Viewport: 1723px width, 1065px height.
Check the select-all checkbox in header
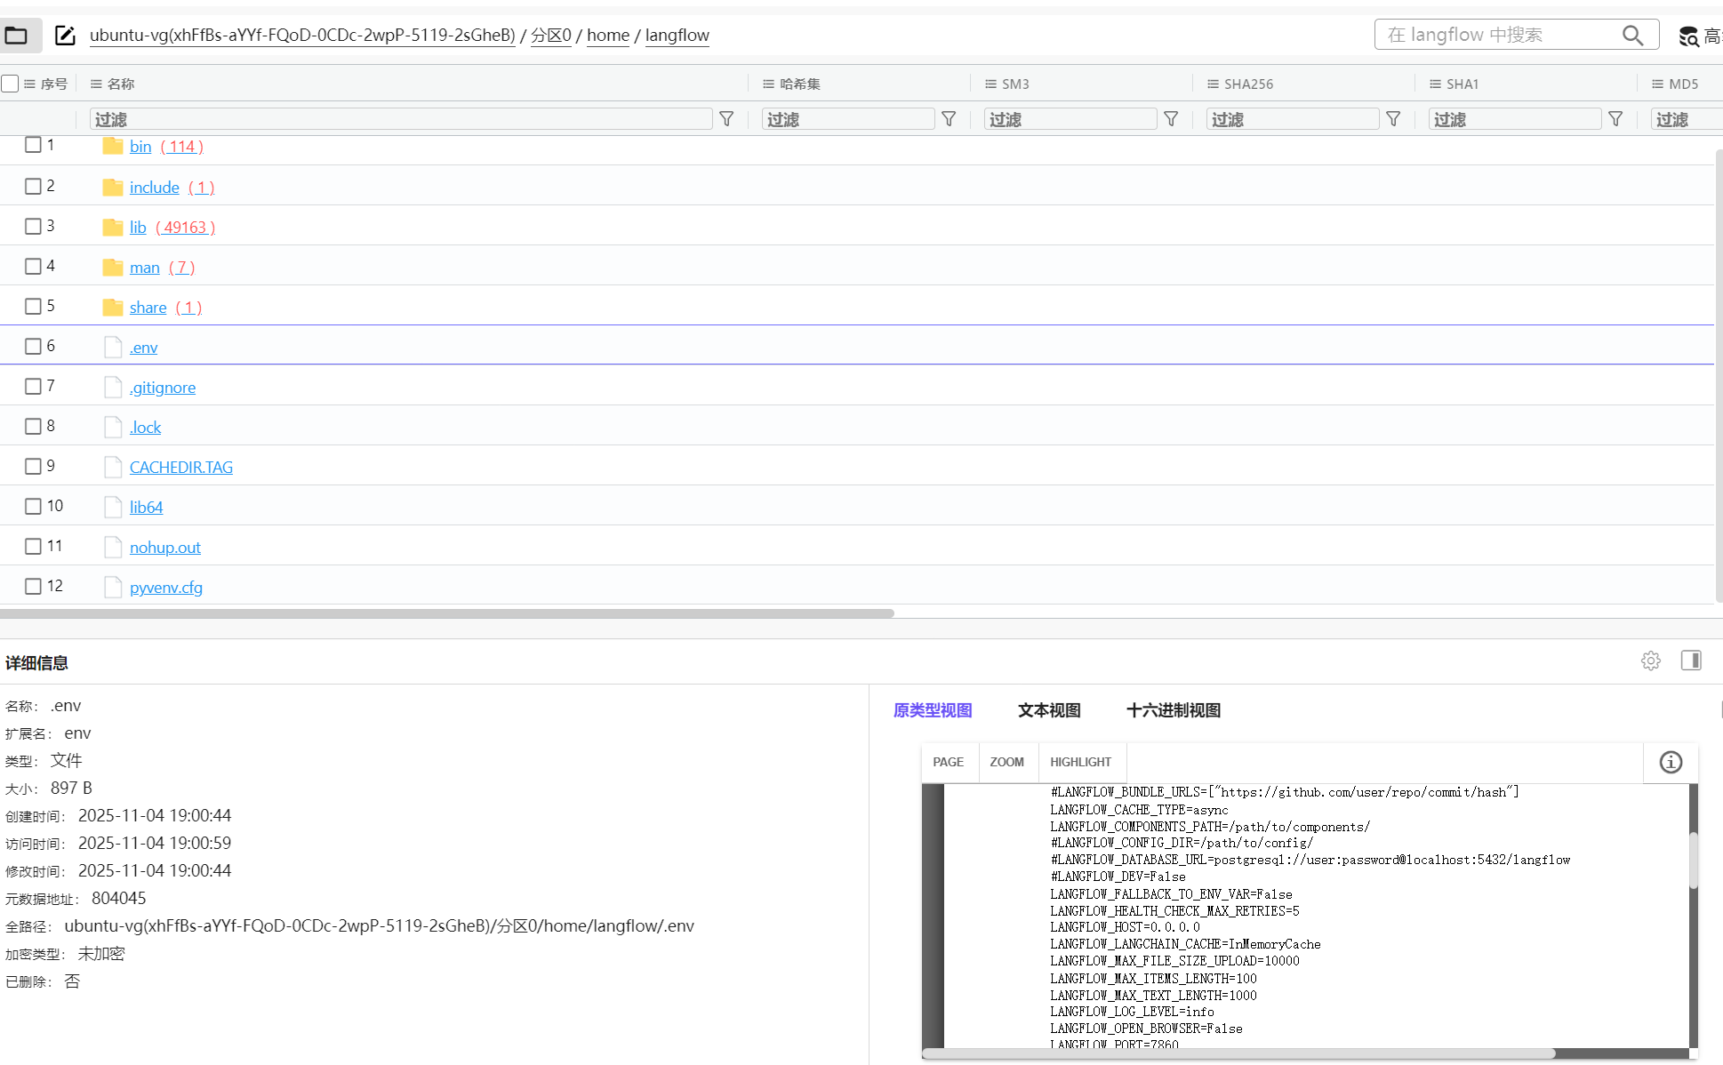tap(11, 84)
